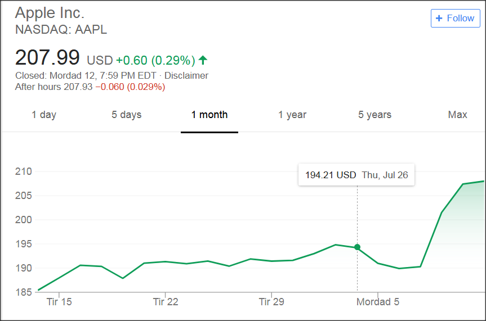Click the Tir 15 date label
The width and height of the screenshot is (486, 321).
click(59, 302)
